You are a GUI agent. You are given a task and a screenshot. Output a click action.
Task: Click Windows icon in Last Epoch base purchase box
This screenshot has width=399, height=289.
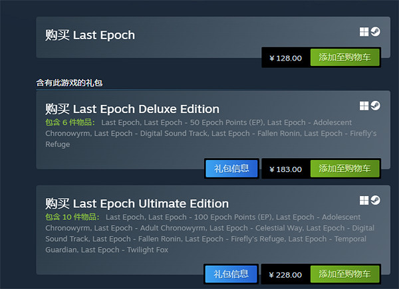[364, 31]
